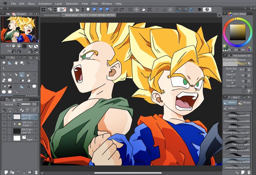Select the Gradient tool
Screen dimensions: 256x175
(x=10, y=86)
